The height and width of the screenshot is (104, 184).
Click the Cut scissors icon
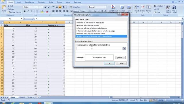click(9, 6)
